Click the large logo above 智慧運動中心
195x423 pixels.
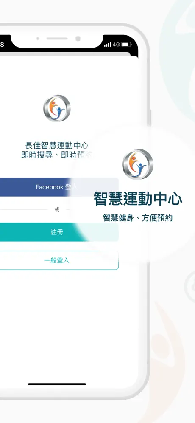[138, 164]
